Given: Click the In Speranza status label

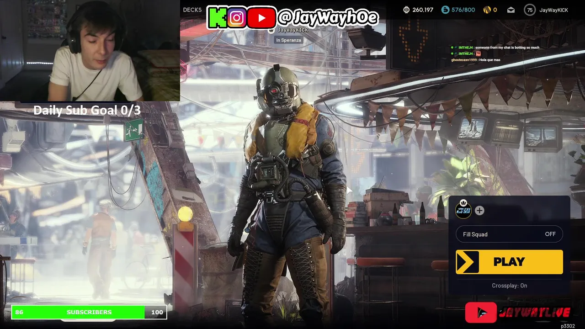Looking at the screenshot, I should (289, 40).
